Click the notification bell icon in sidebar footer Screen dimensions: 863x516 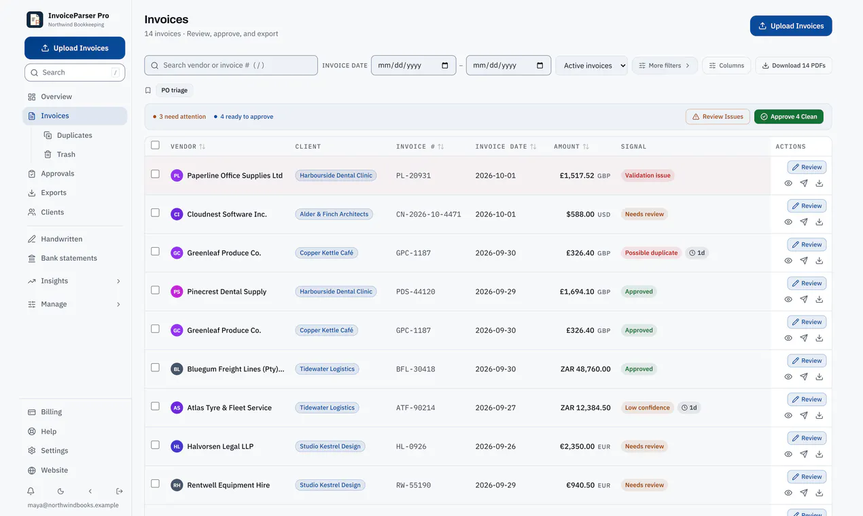[31, 491]
